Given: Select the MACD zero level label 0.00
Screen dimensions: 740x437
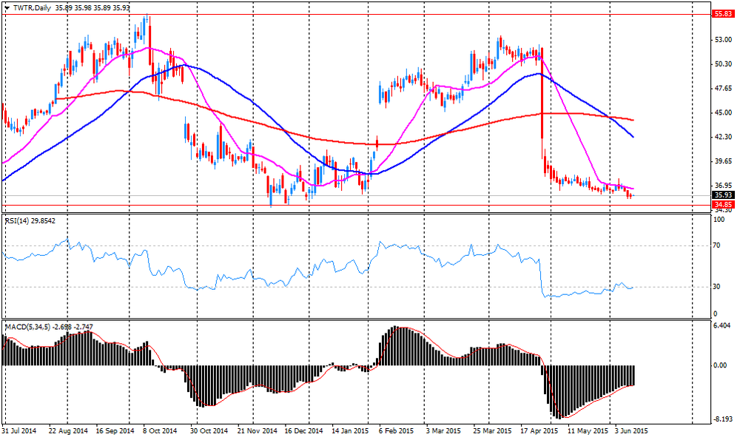Looking at the screenshot, I should click(720, 365).
